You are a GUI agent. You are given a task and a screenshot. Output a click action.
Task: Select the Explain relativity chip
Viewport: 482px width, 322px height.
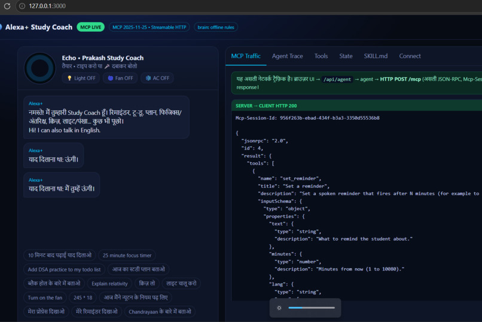[109, 284]
